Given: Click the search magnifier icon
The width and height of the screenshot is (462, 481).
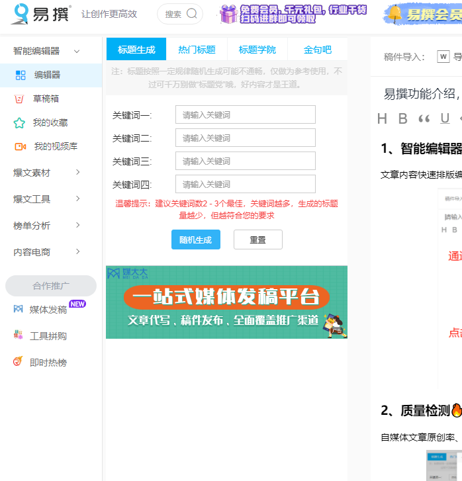Looking at the screenshot, I should (192, 13).
